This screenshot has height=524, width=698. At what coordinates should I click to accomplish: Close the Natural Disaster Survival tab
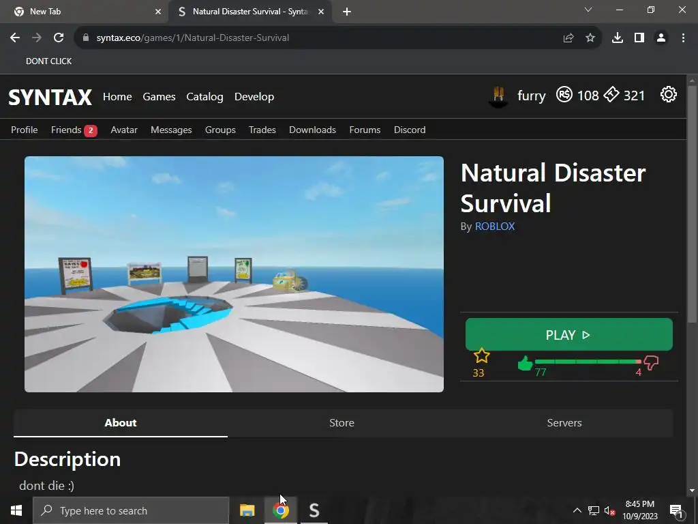coord(321,12)
